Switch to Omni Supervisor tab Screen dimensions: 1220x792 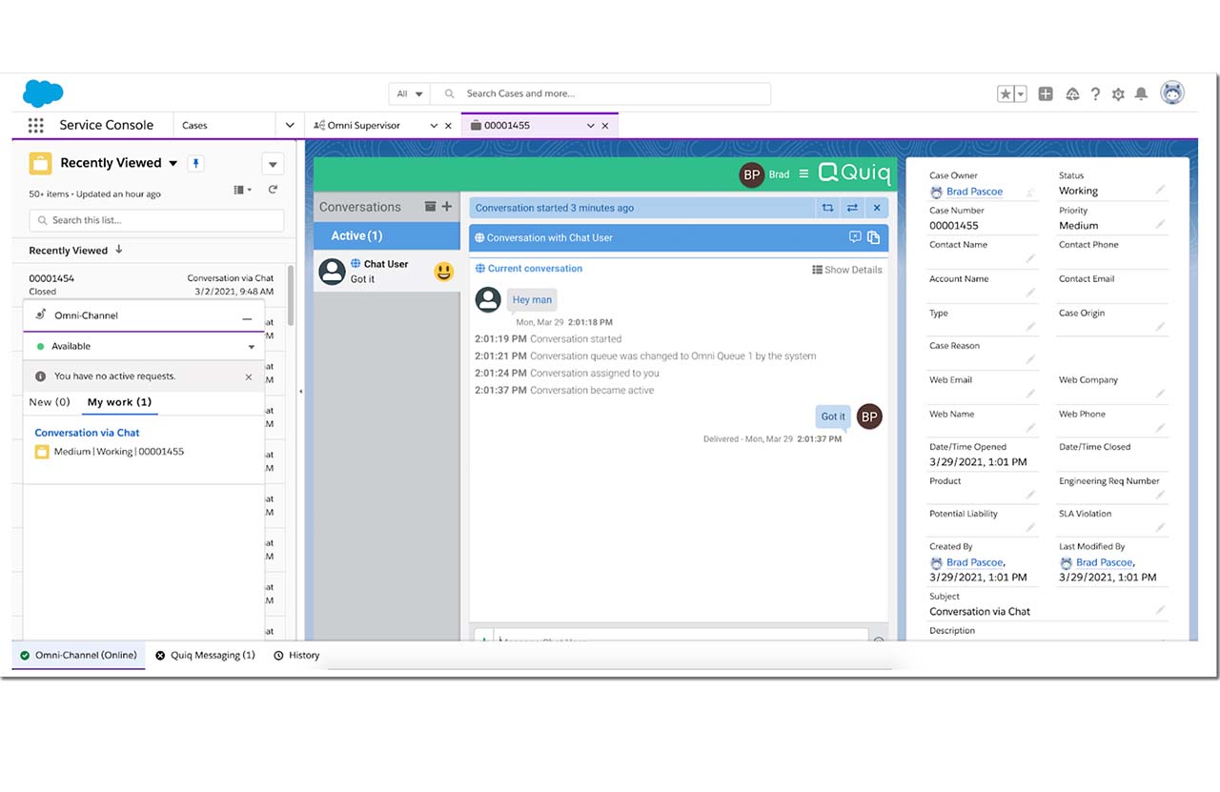coord(363,125)
